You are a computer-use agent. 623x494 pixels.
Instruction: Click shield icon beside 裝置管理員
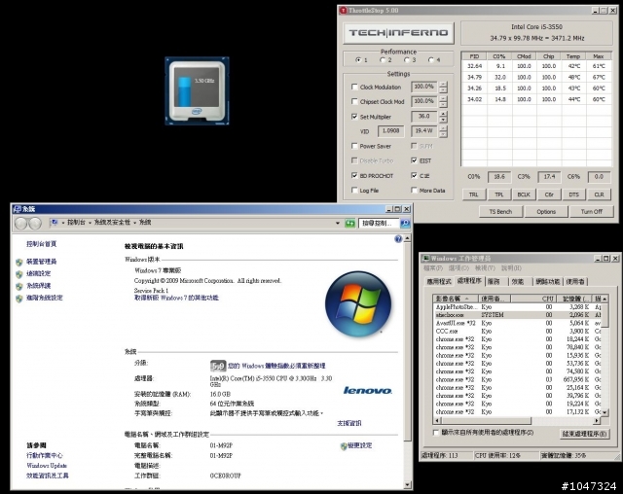(x=19, y=262)
